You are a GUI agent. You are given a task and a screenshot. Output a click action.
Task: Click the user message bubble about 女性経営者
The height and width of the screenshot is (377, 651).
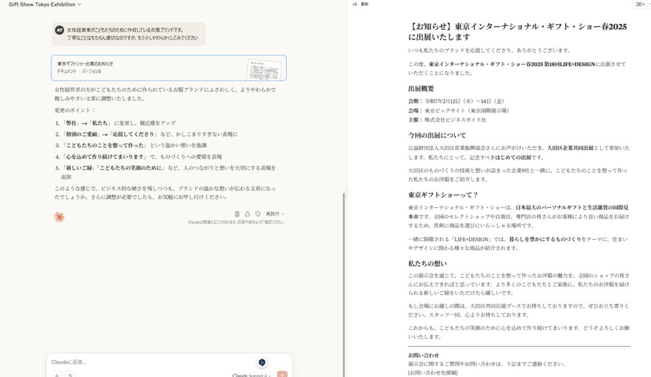[x=129, y=34]
